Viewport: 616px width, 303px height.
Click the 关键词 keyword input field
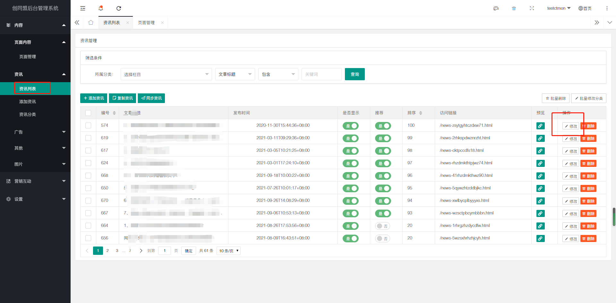tap(321, 74)
